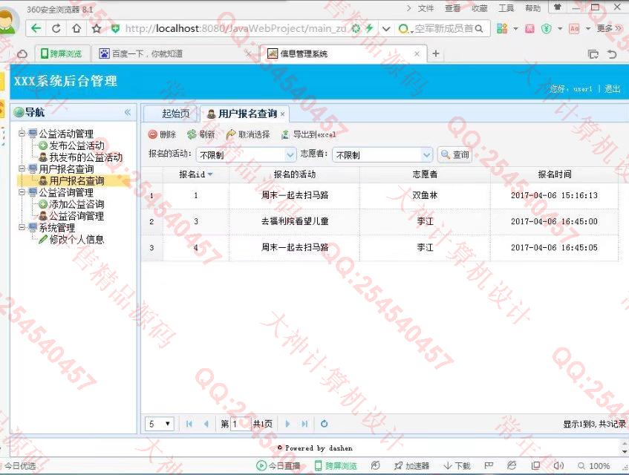The width and height of the screenshot is (629, 475).
Task: Click 加速器 in status bar
Action: pos(411,466)
